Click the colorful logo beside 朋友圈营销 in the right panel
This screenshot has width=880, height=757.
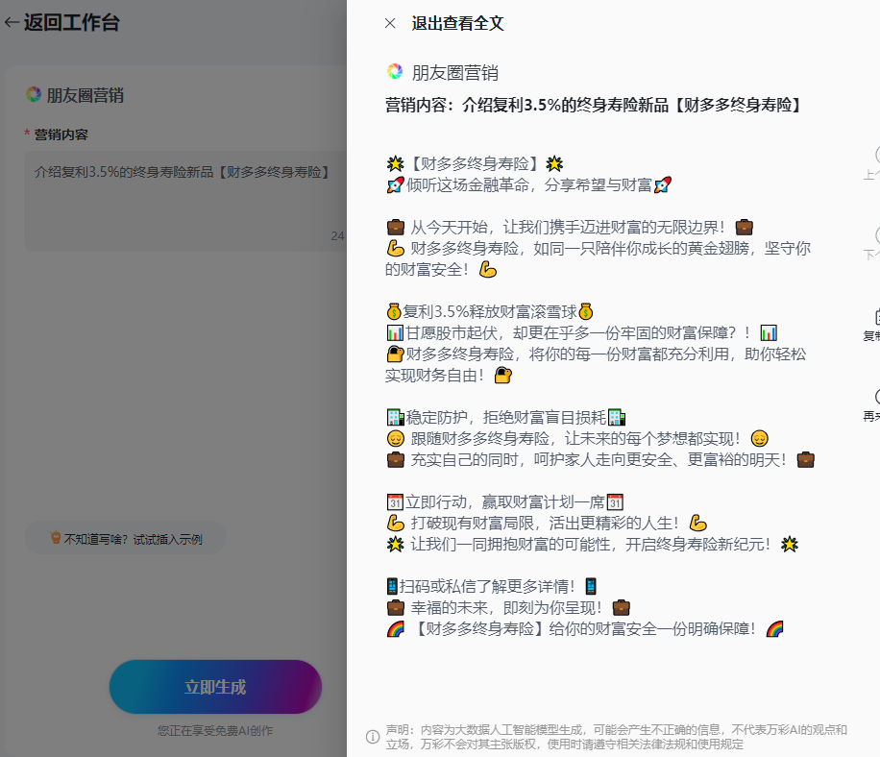coord(395,71)
